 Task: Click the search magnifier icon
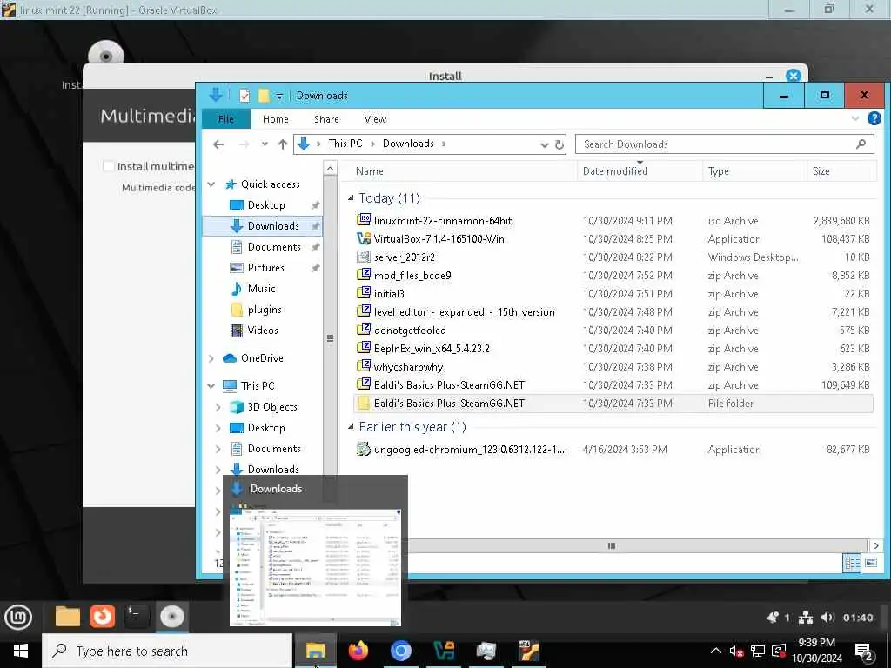(x=861, y=144)
